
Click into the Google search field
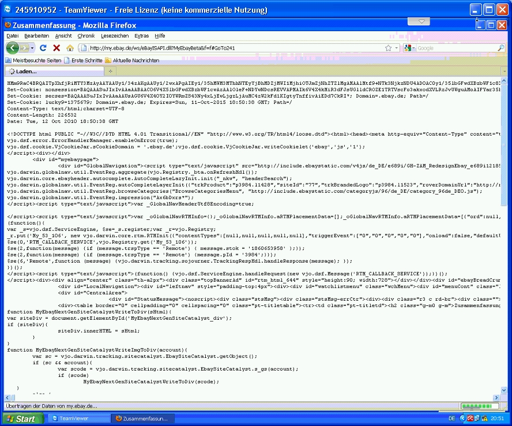tap(457, 48)
